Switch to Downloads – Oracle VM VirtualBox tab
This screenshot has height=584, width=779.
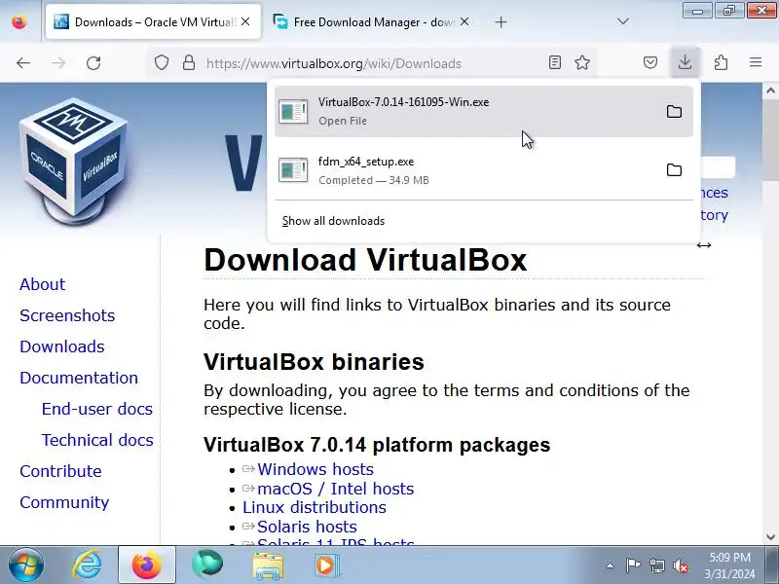[153, 21]
